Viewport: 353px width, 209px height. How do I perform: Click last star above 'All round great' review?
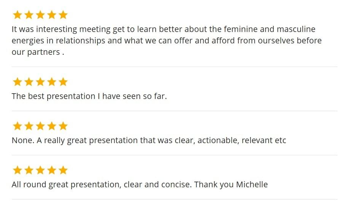[x=63, y=170]
